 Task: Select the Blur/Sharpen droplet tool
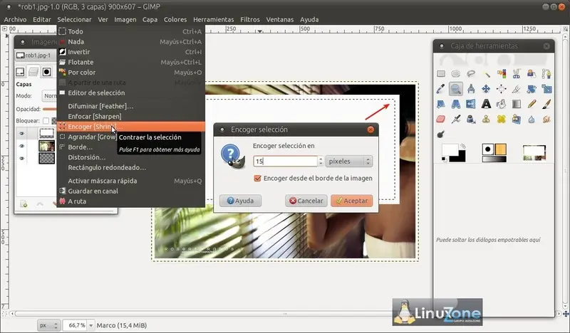[x=532, y=119]
